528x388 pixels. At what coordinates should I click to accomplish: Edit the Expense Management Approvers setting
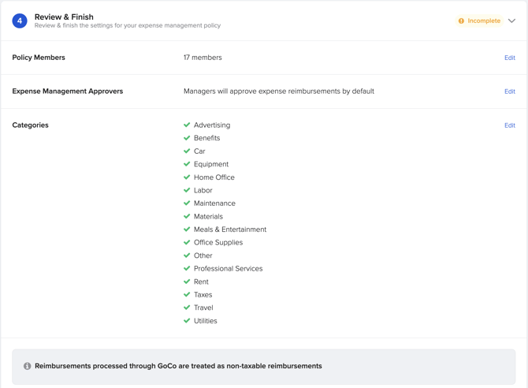509,91
